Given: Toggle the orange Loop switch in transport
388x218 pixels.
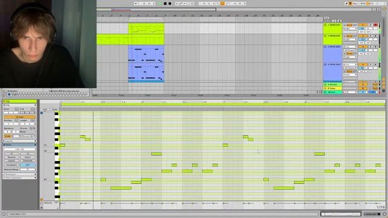Looking at the screenshot, I should pyautogui.click(x=222, y=4).
